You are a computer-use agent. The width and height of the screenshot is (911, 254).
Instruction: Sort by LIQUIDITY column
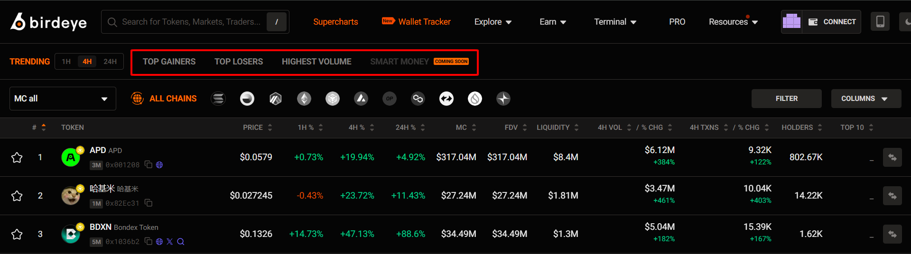click(558, 127)
